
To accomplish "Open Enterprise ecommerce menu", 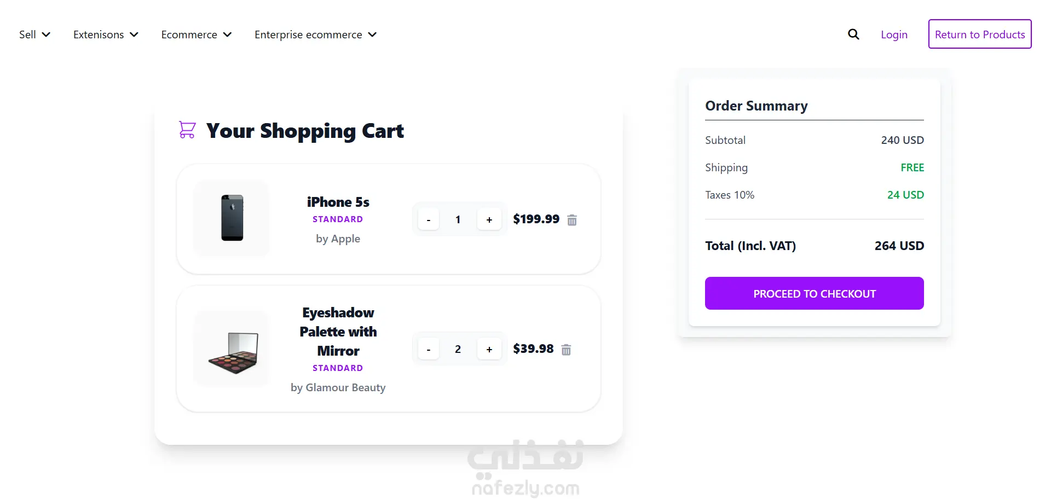I will (x=315, y=34).
